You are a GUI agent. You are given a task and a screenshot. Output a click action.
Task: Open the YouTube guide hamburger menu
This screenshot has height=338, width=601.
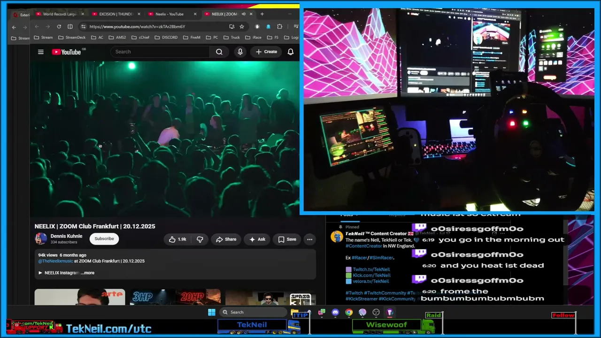click(41, 52)
